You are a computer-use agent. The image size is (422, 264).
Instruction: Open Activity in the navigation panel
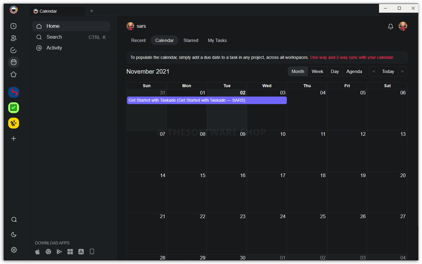71,48
